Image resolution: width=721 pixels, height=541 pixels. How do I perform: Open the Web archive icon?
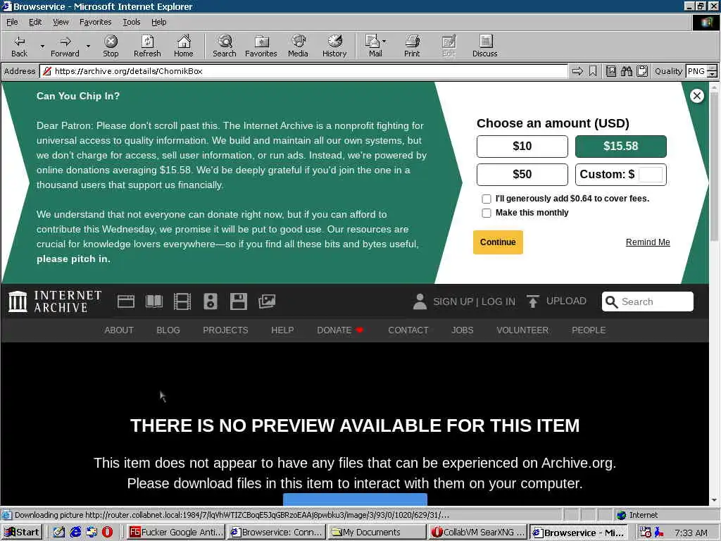click(x=126, y=301)
